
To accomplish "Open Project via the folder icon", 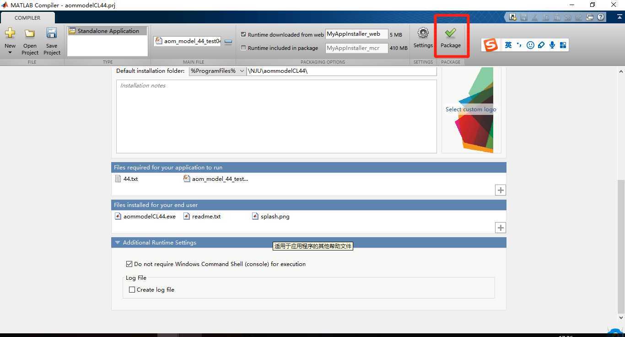I will [x=30, y=33].
